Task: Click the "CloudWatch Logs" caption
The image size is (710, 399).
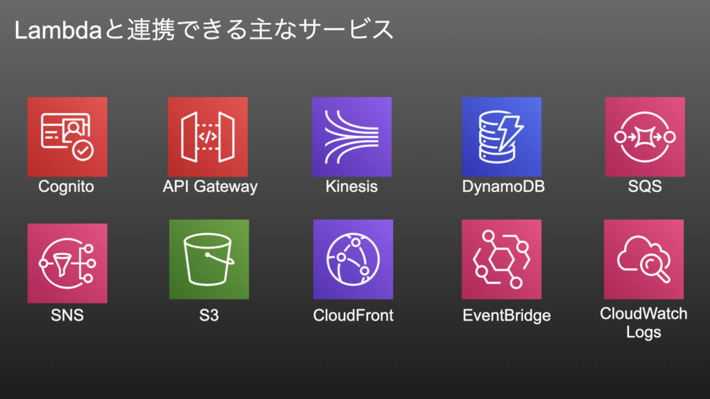Action: click(x=643, y=323)
